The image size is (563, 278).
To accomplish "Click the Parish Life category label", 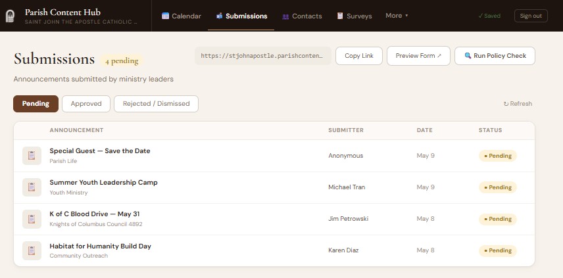I will 63,161.
